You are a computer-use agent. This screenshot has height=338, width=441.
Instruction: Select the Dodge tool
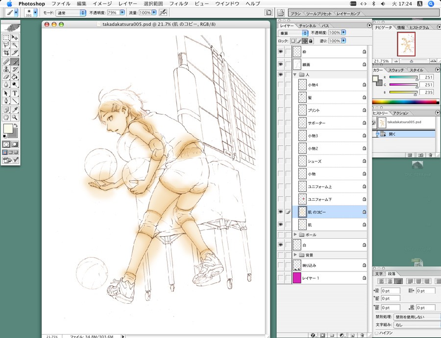tap(15, 84)
